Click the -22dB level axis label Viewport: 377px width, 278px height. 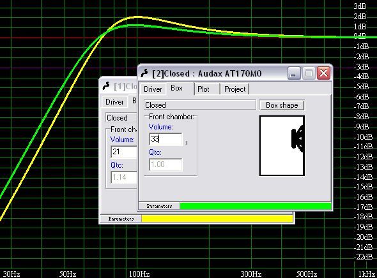point(363,257)
